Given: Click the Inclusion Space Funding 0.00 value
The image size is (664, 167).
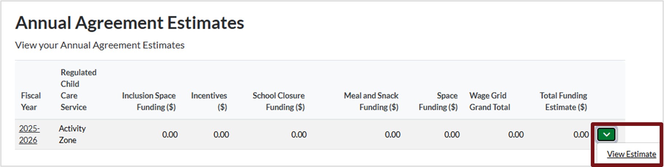Looking at the screenshot, I should tap(170, 135).
